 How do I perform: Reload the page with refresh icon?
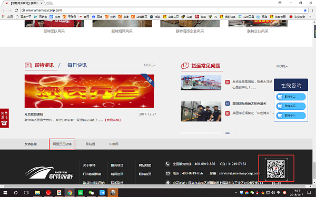16,11
